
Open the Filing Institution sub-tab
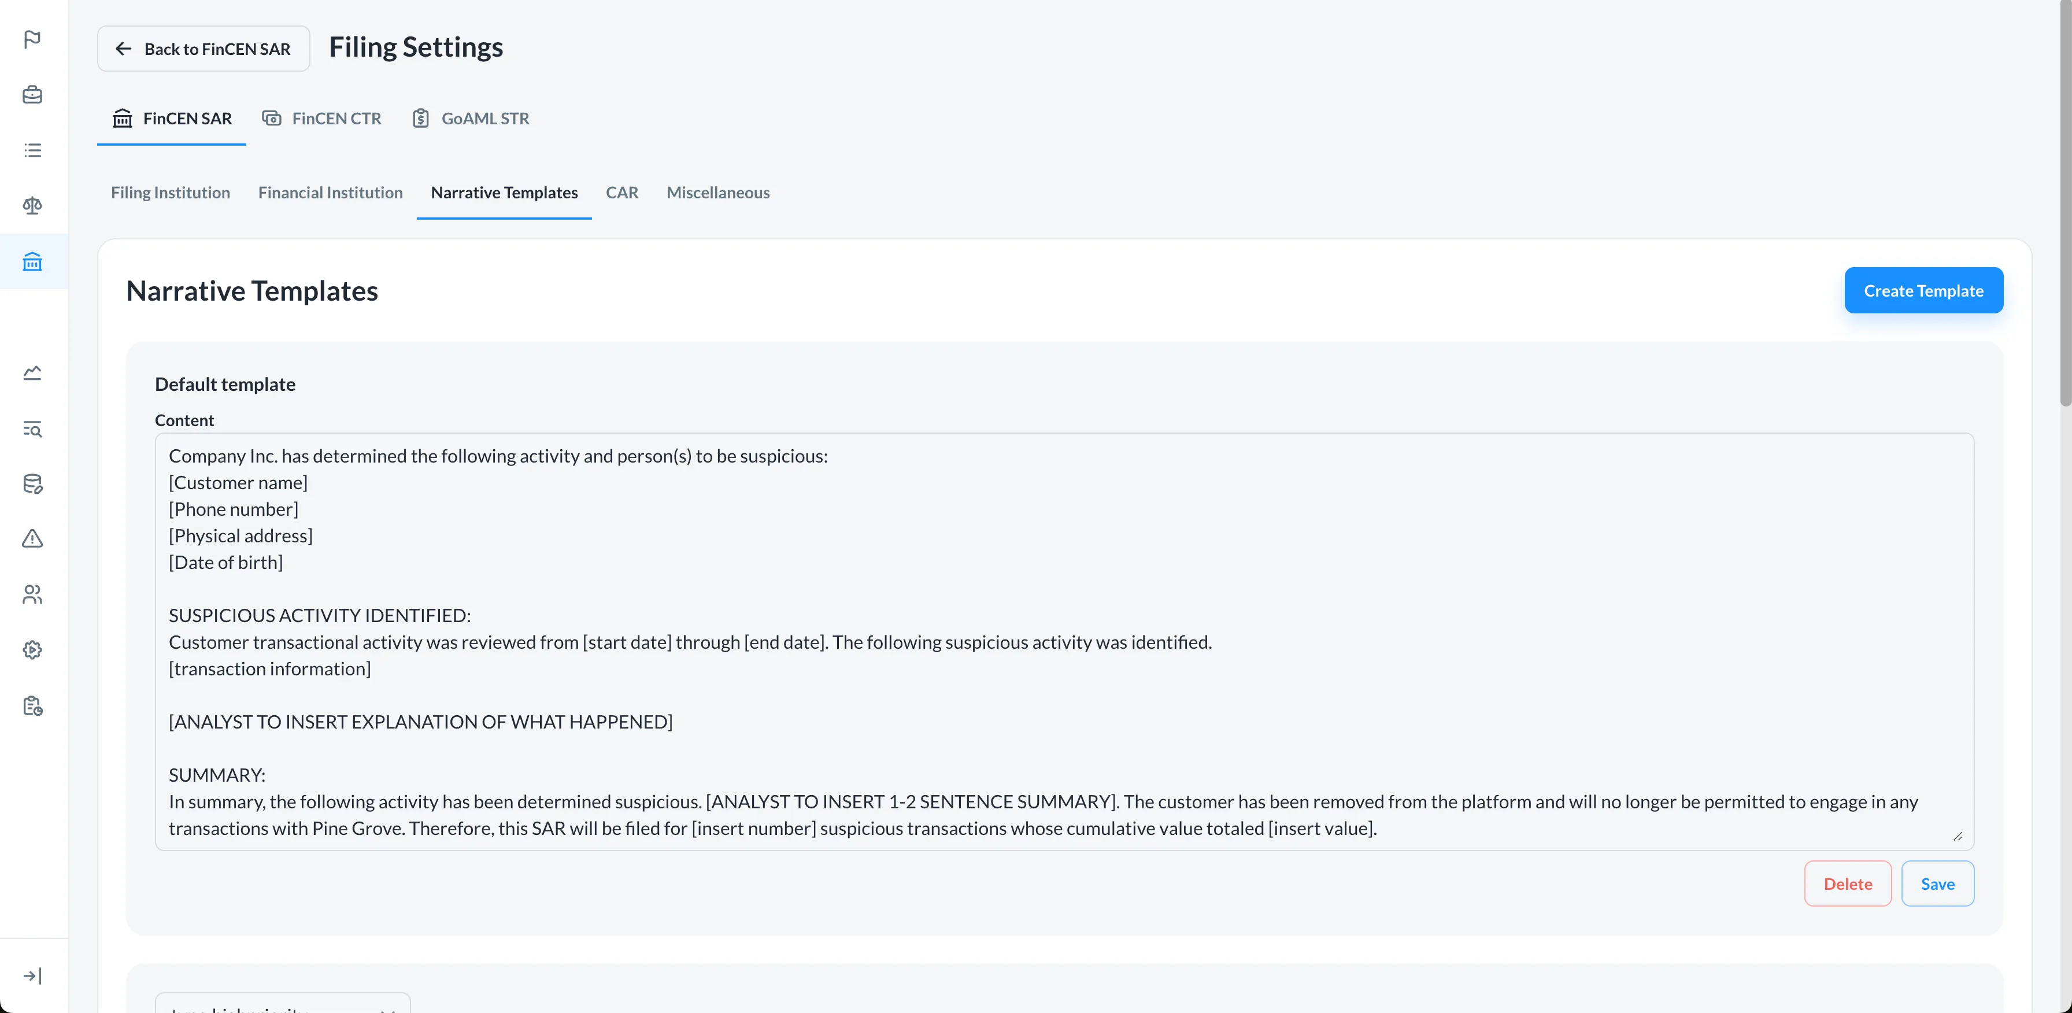(x=170, y=193)
